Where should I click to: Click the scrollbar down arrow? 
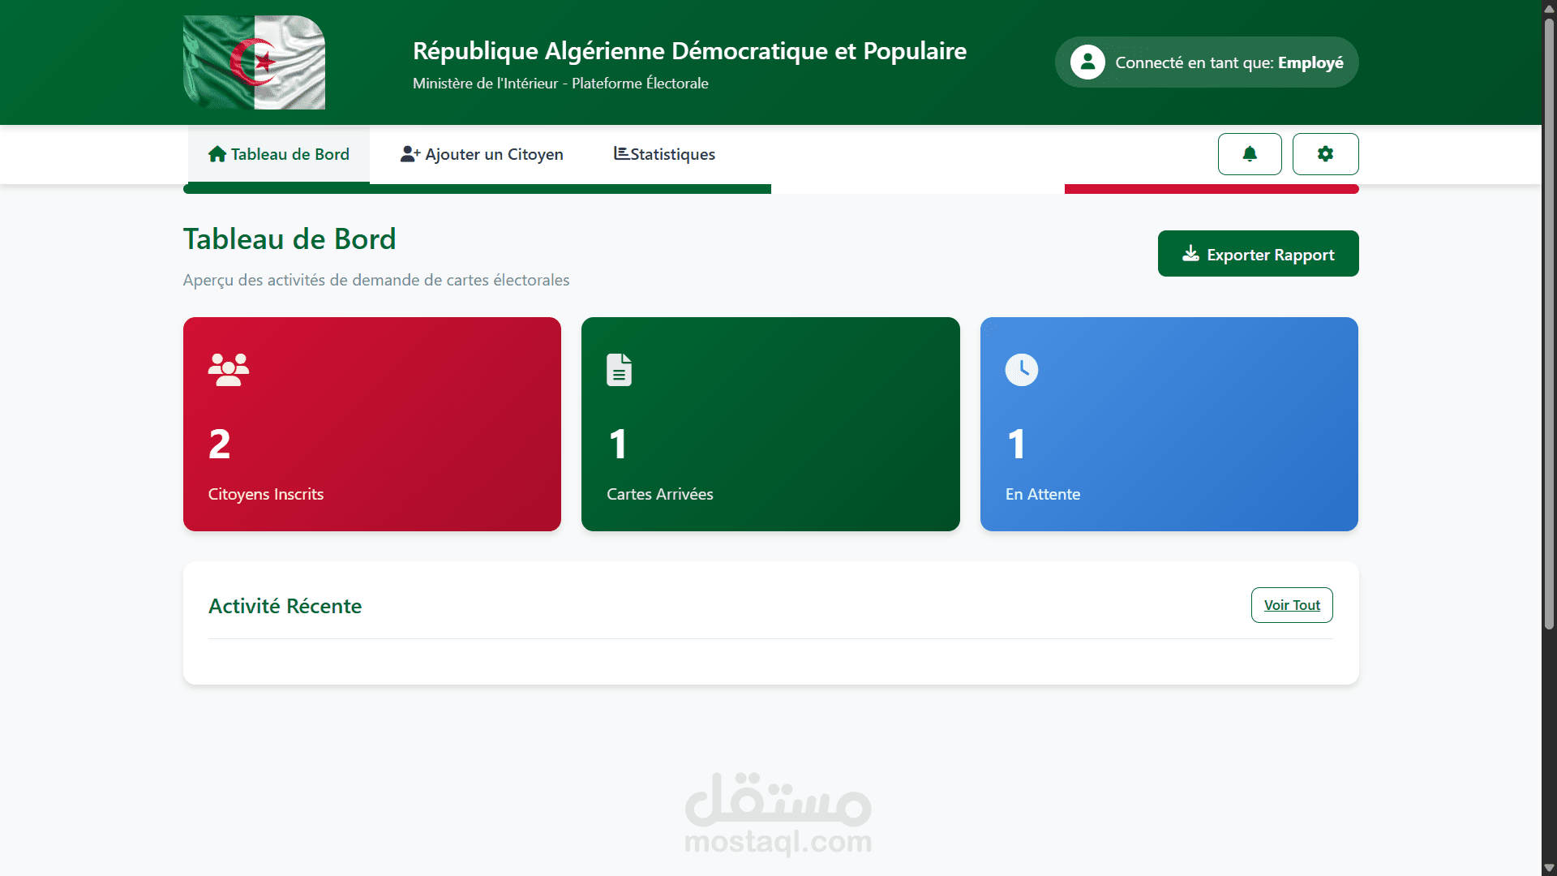pyautogui.click(x=1549, y=867)
